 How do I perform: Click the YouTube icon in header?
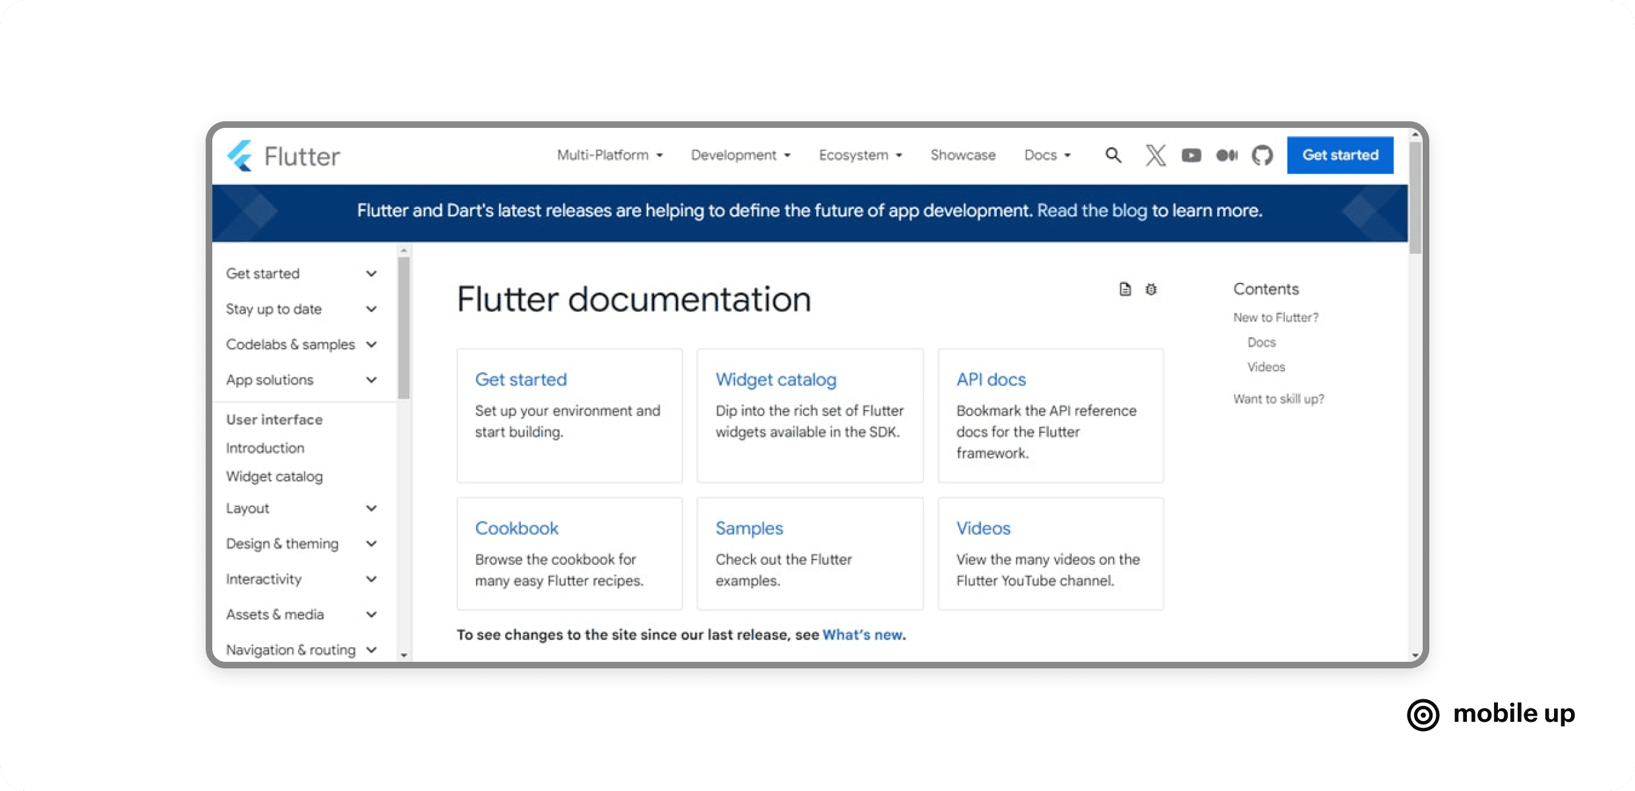[x=1191, y=156]
